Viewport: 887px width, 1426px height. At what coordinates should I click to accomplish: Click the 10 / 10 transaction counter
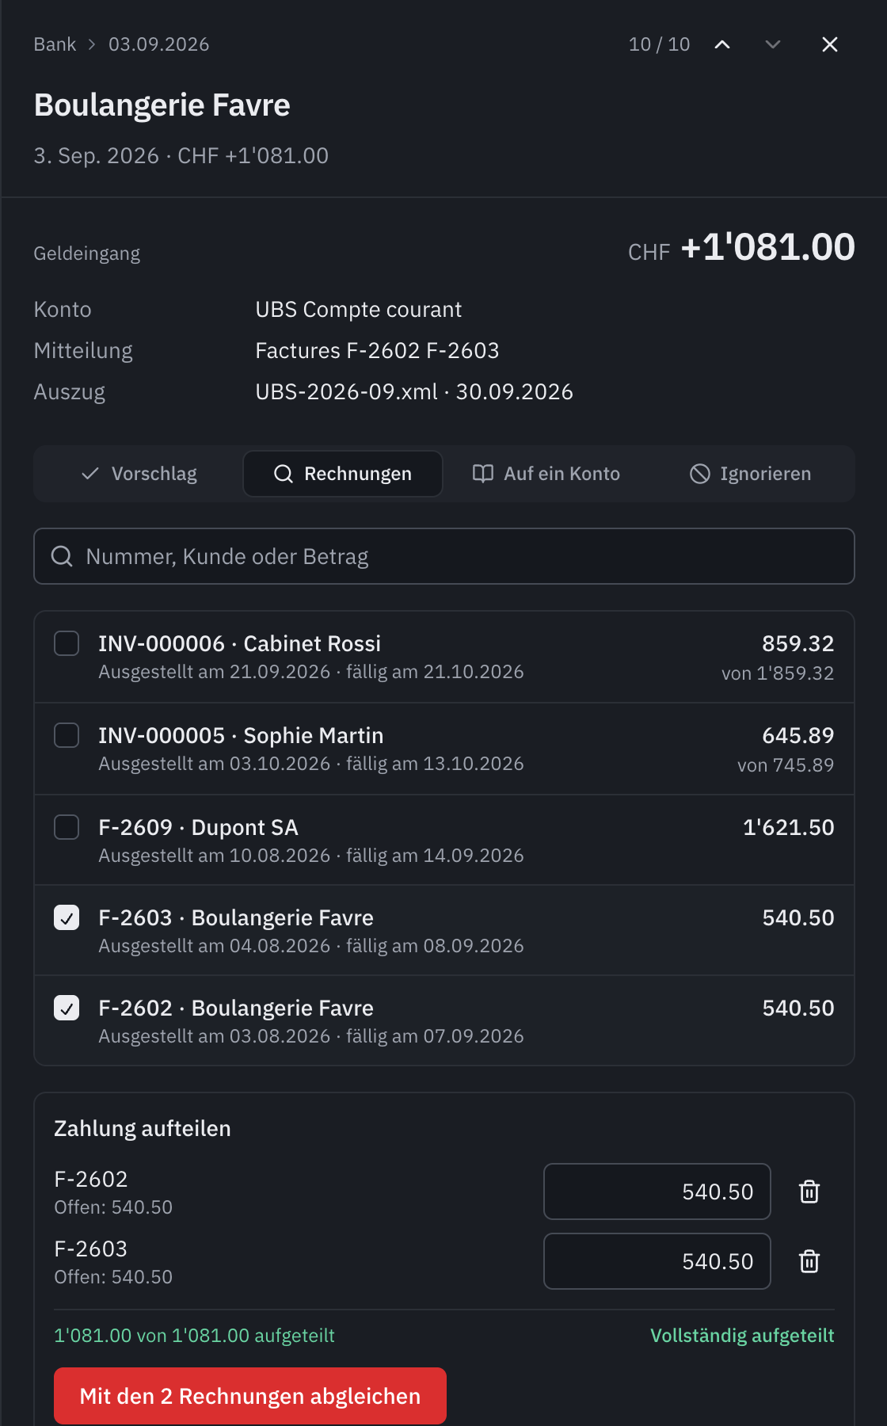point(660,44)
